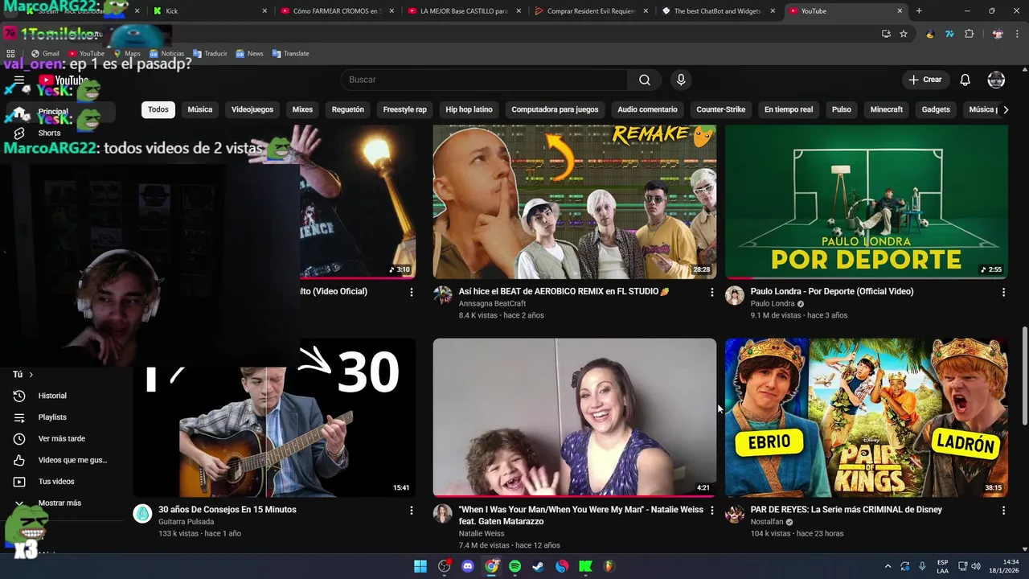Bookmark this page with the star icon
1029x579 pixels.
click(904, 34)
